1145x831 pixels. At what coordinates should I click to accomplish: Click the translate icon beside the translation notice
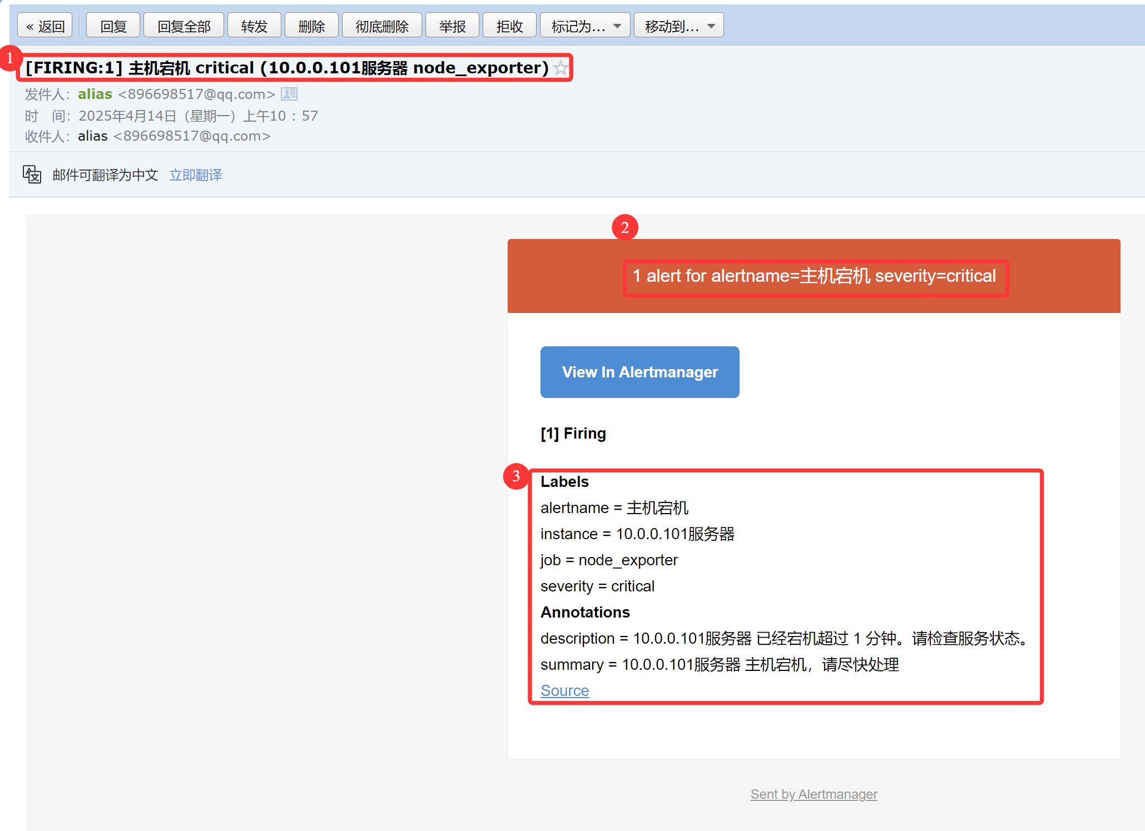pos(32,175)
